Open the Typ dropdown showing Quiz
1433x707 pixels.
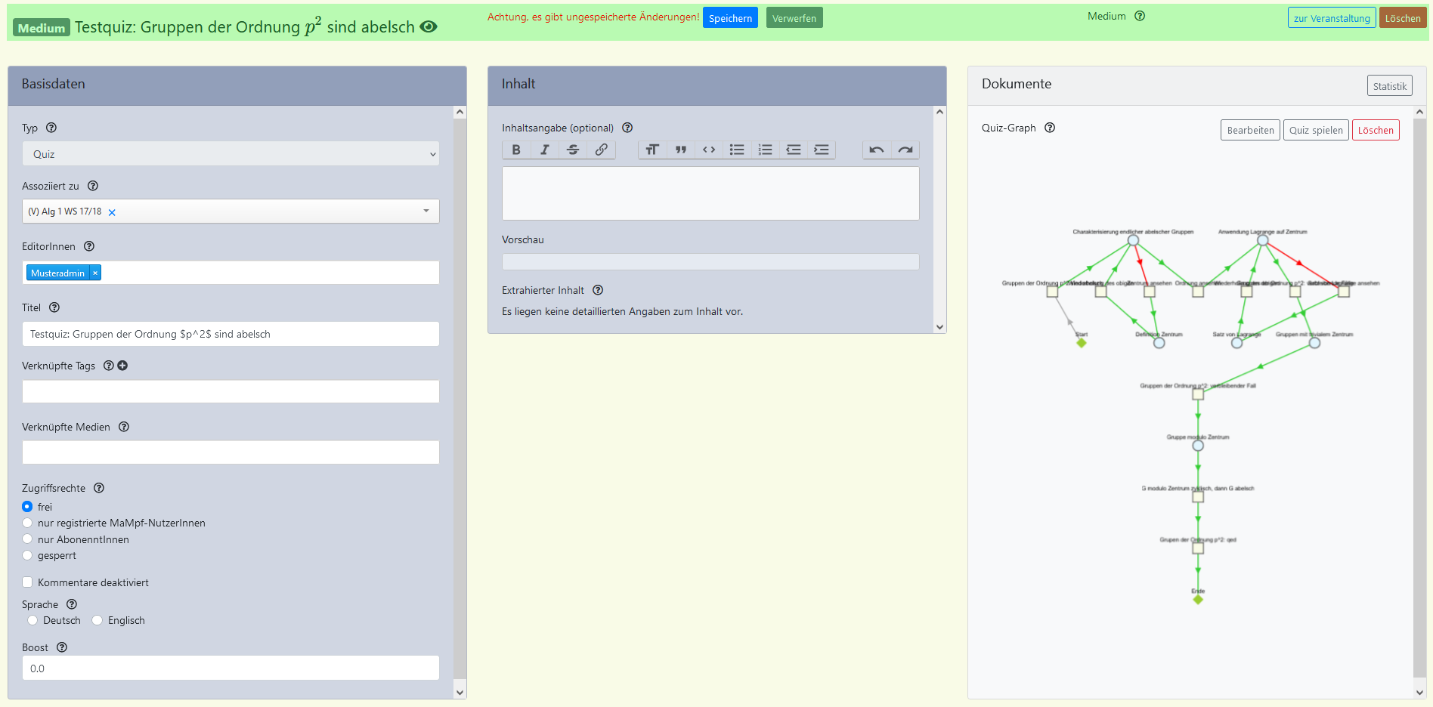tap(231, 154)
